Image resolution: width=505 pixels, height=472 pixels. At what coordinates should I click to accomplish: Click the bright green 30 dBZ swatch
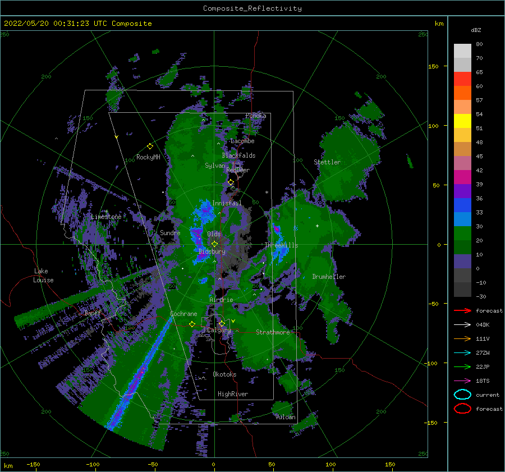click(x=462, y=233)
